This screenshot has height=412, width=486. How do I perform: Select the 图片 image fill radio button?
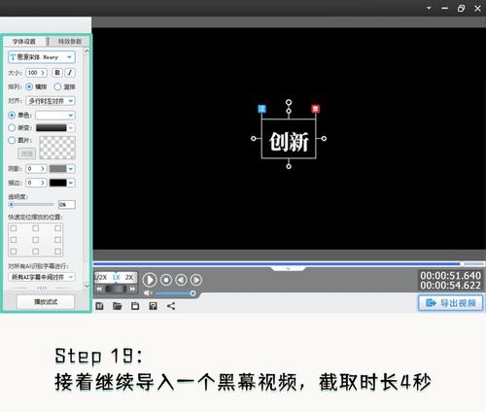click(x=12, y=140)
